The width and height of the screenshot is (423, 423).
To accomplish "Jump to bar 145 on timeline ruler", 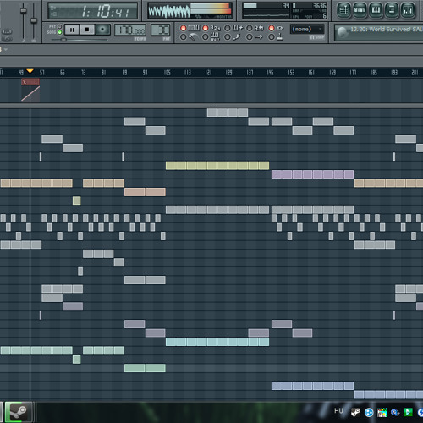I will (x=270, y=73).
